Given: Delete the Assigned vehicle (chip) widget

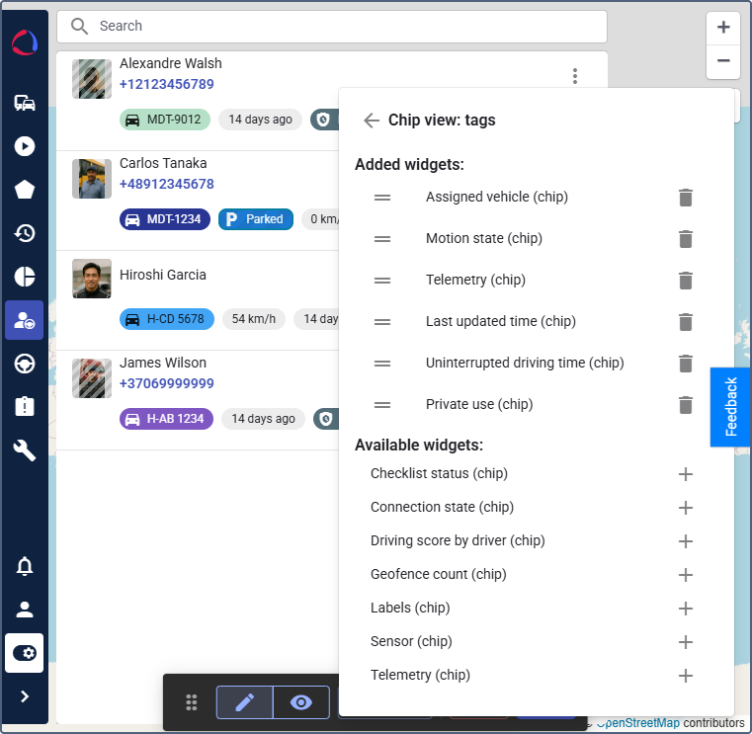Looking at the screenshot, I should [686, 197].
